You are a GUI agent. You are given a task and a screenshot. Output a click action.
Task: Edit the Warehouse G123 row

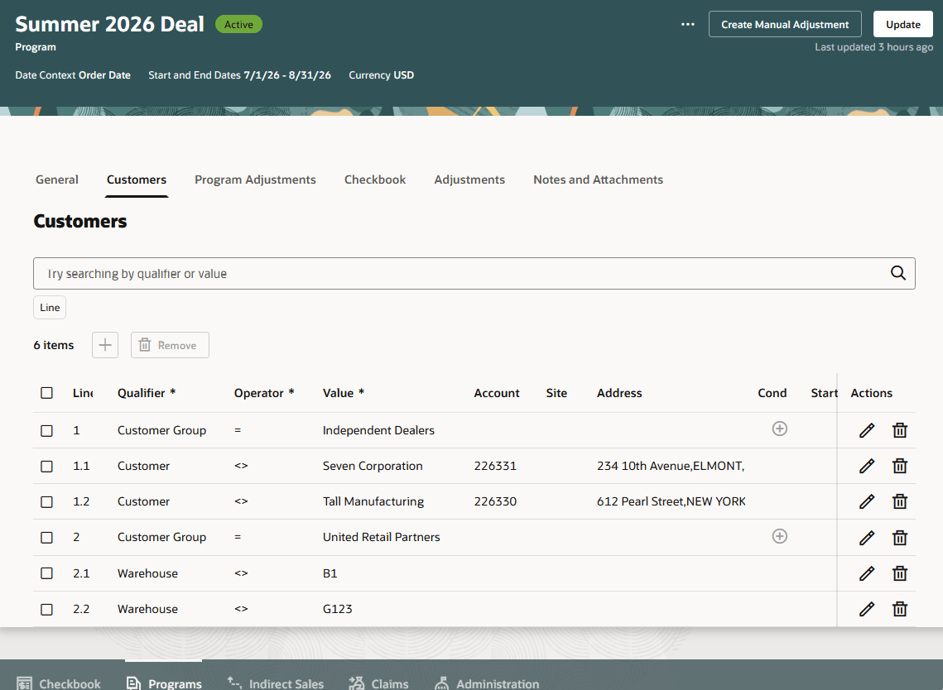(867, 609)
